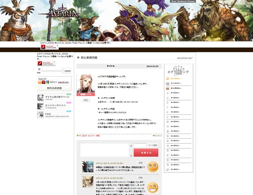
Task: Click the free member registration button
Action: coord(54,88)
